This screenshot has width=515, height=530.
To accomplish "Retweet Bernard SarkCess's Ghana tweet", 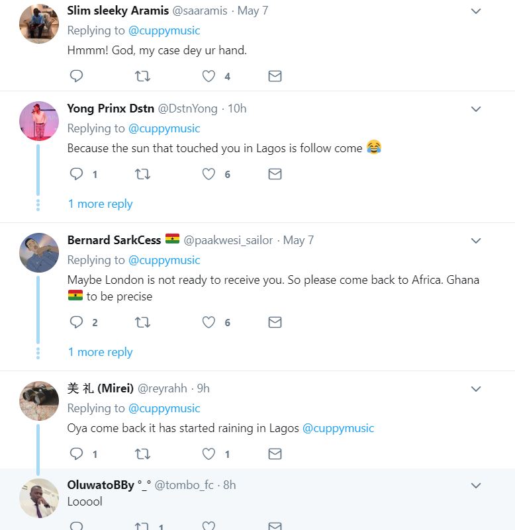I will pyautogui.click(x=142, y=322).
